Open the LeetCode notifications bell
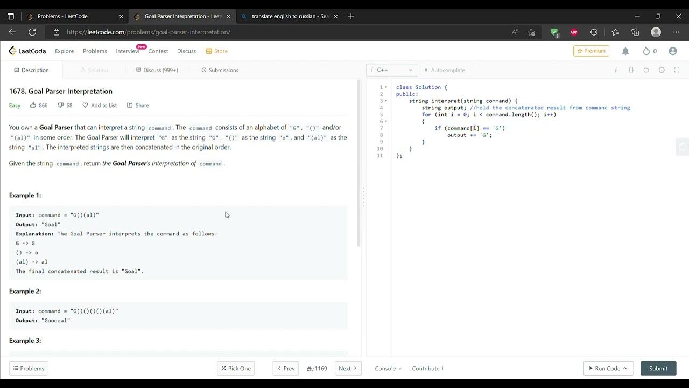689x388 pixels. (625, 51)
